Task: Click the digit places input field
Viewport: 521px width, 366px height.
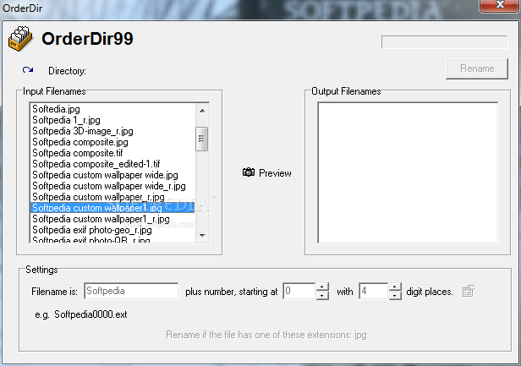Action: (374, 291)
